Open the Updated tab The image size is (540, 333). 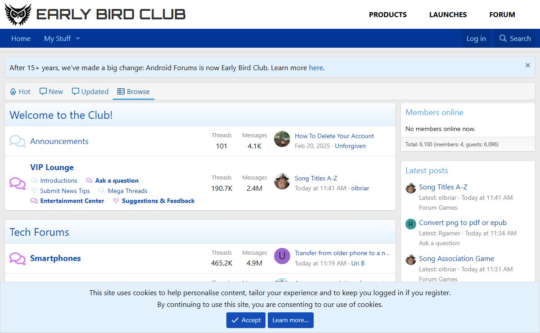(x=90, y=91)
